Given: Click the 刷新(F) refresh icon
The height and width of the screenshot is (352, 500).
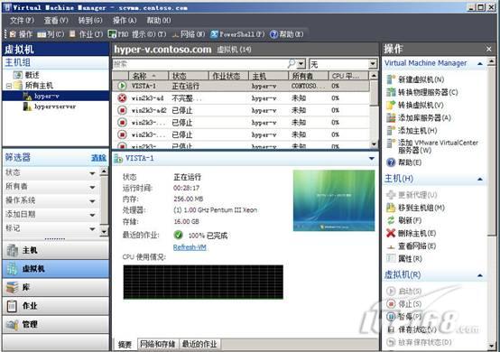Looking at the screenshot, I should tap(391, 220).
